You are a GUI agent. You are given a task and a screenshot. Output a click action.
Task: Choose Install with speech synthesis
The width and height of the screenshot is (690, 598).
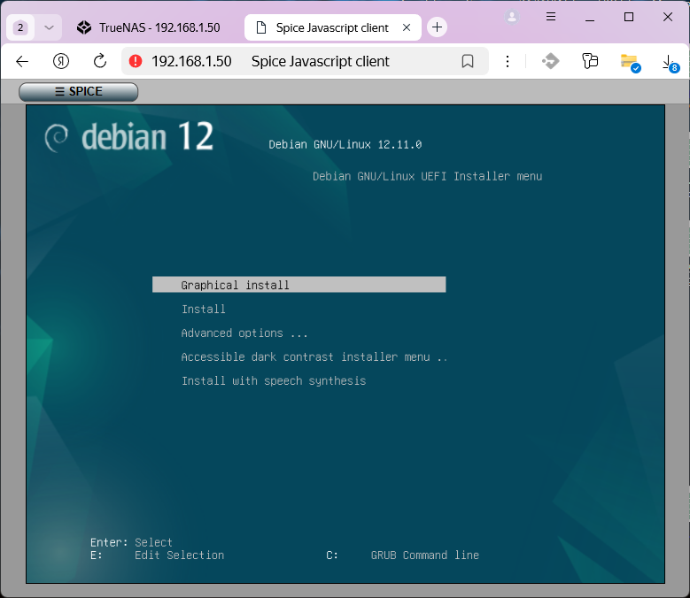click(x=274, y=381)
